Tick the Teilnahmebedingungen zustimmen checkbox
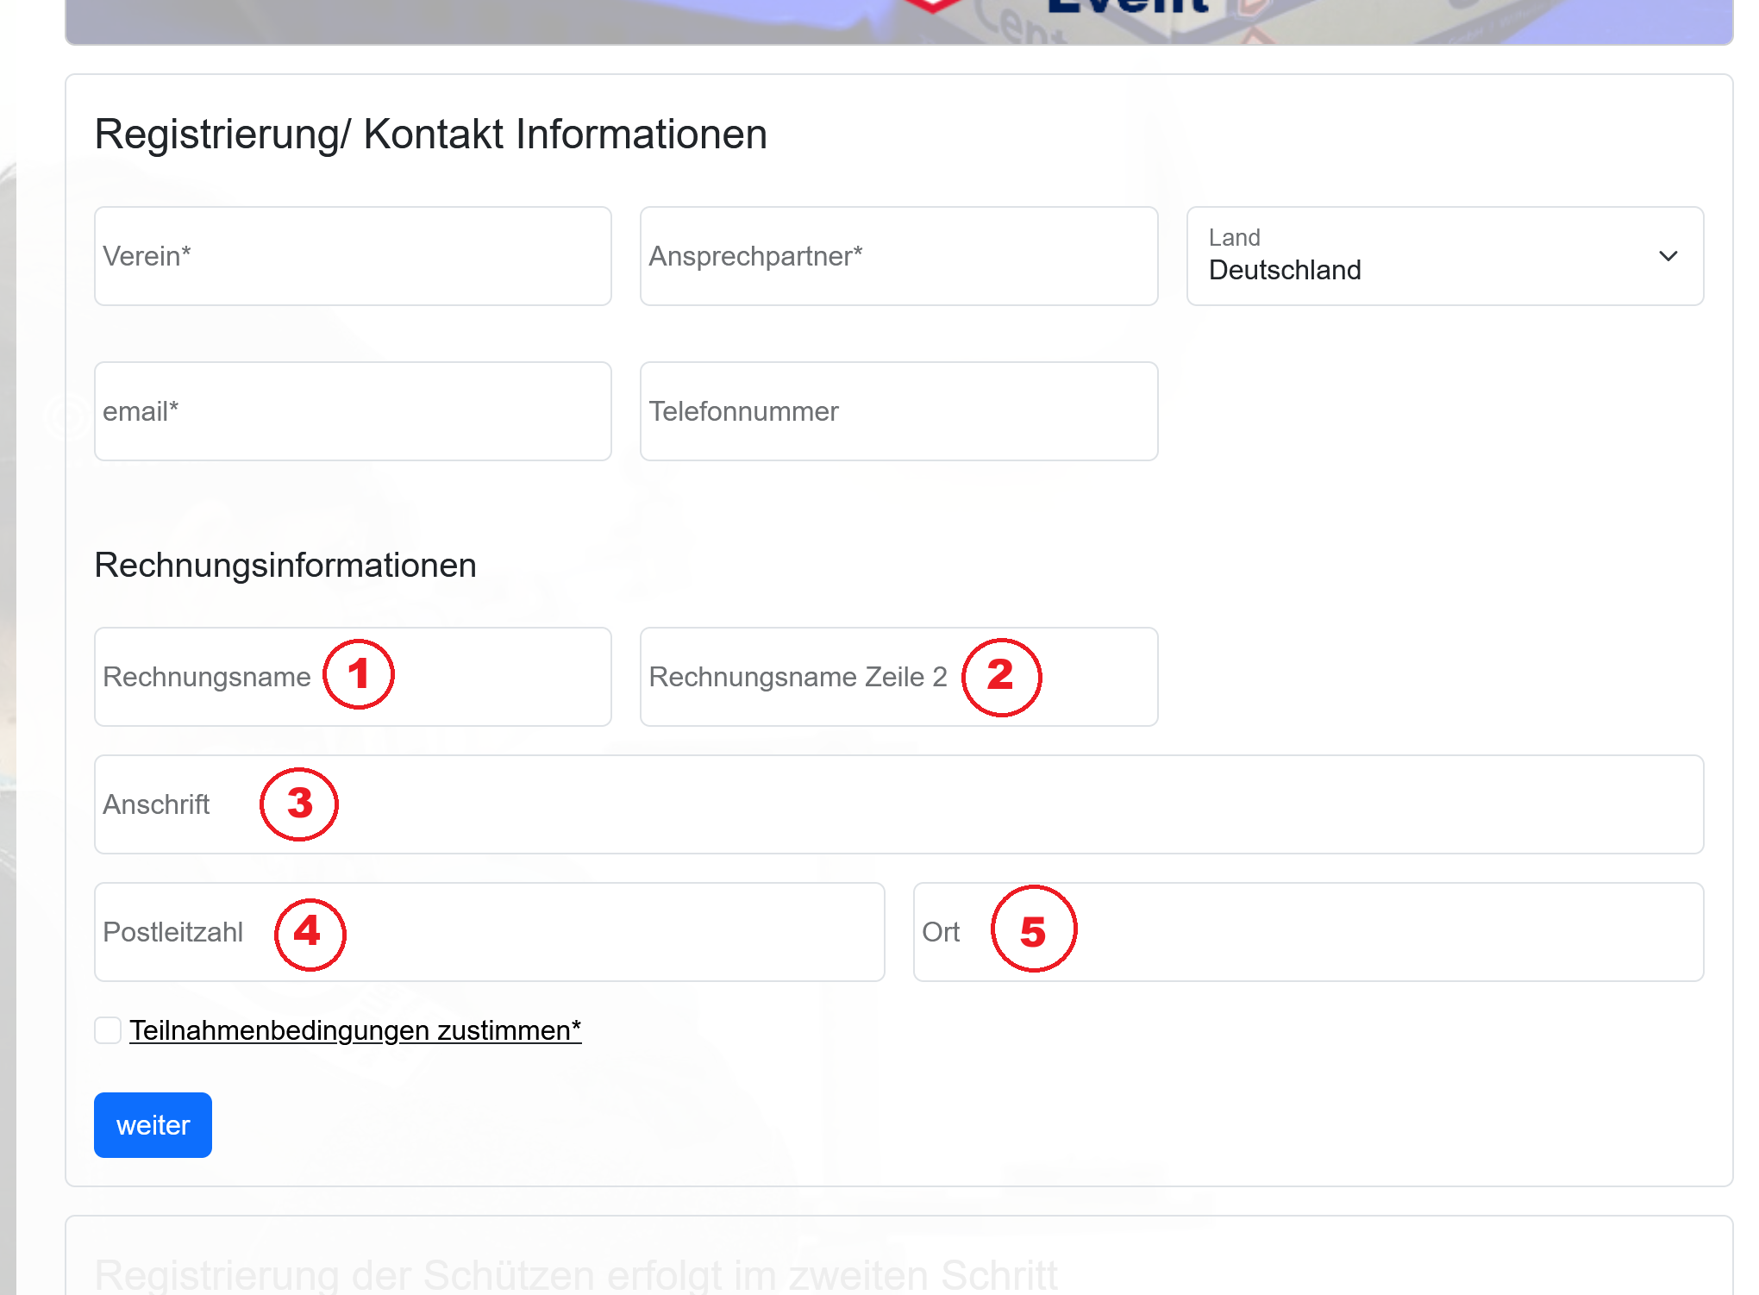The height and width of the screenshot is (1295, 1759). [108, 1030]
